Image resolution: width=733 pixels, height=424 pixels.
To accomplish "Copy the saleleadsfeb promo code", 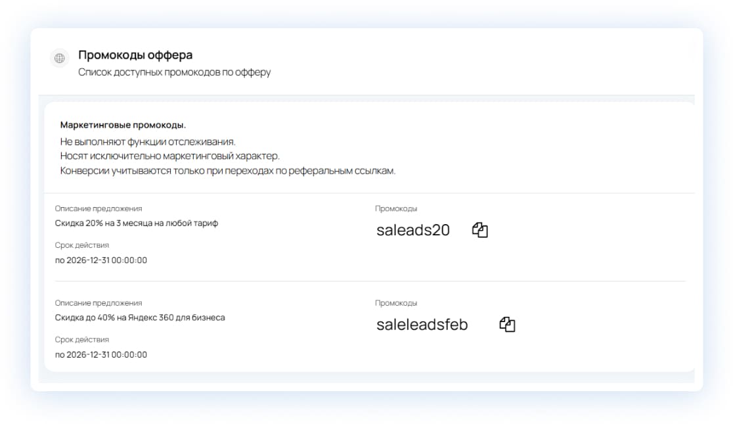I will 507,325.
